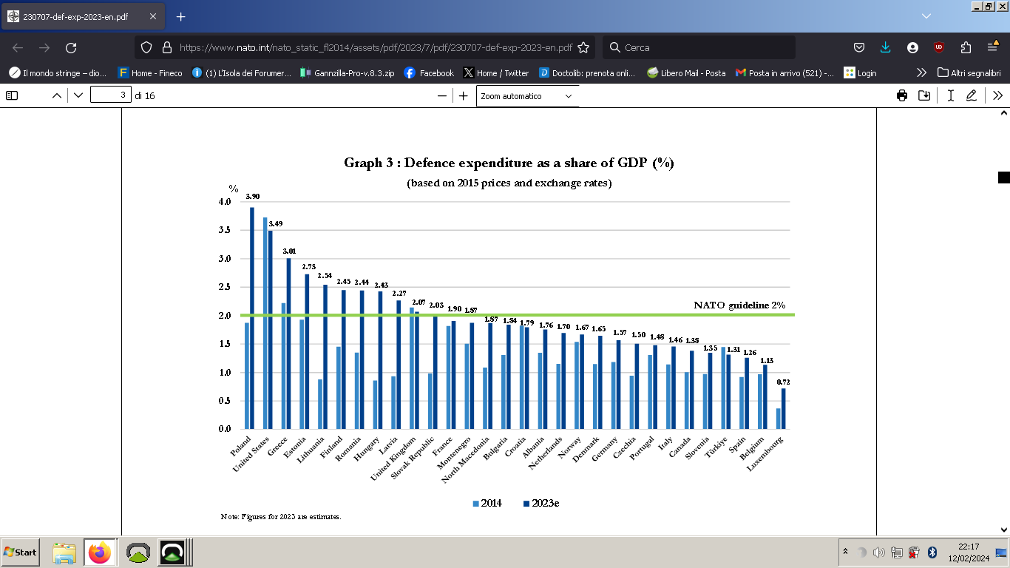The image size is (1010, 568).
Task: Click the PDF page number field
Action: tap(111, 95)
